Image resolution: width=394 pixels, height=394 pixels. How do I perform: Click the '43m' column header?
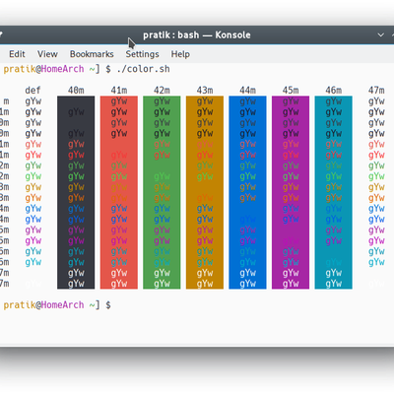(x=205, y=90)
